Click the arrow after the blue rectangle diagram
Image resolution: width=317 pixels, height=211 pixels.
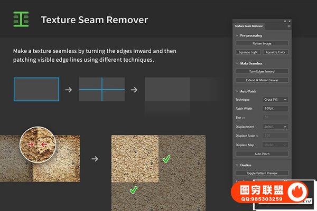click(x=68, y=90)
